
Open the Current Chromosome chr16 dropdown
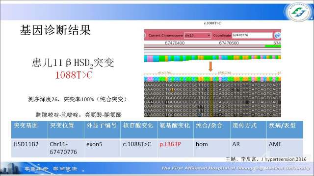click(197, 35)
